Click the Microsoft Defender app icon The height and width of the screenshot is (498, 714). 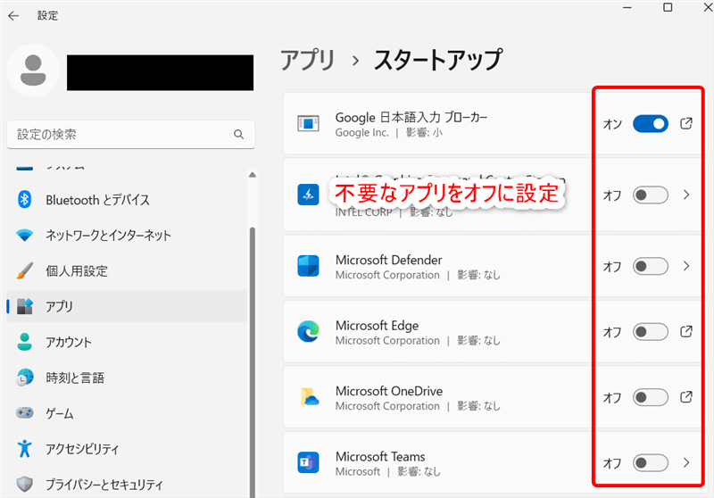[x=308, y=266]
